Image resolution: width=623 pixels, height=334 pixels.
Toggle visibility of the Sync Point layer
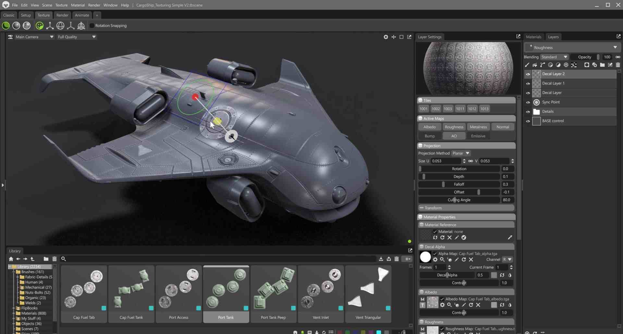pyautogui.click(x=528, y=102)
